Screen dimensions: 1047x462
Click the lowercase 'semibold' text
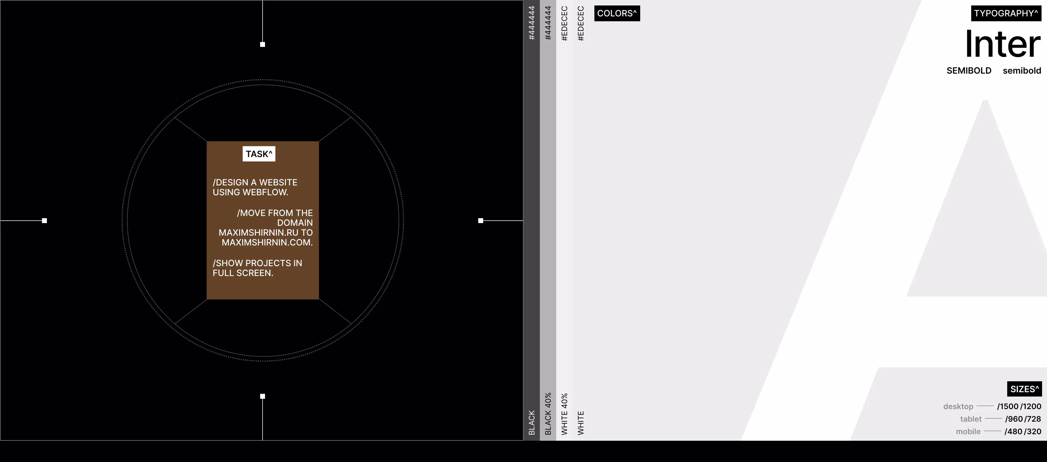click(1022, 71)
